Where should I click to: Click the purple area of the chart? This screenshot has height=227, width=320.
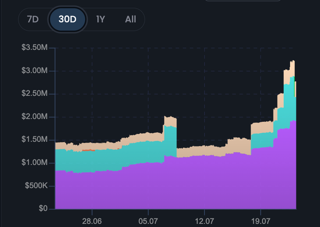click(x=176, y=183)
